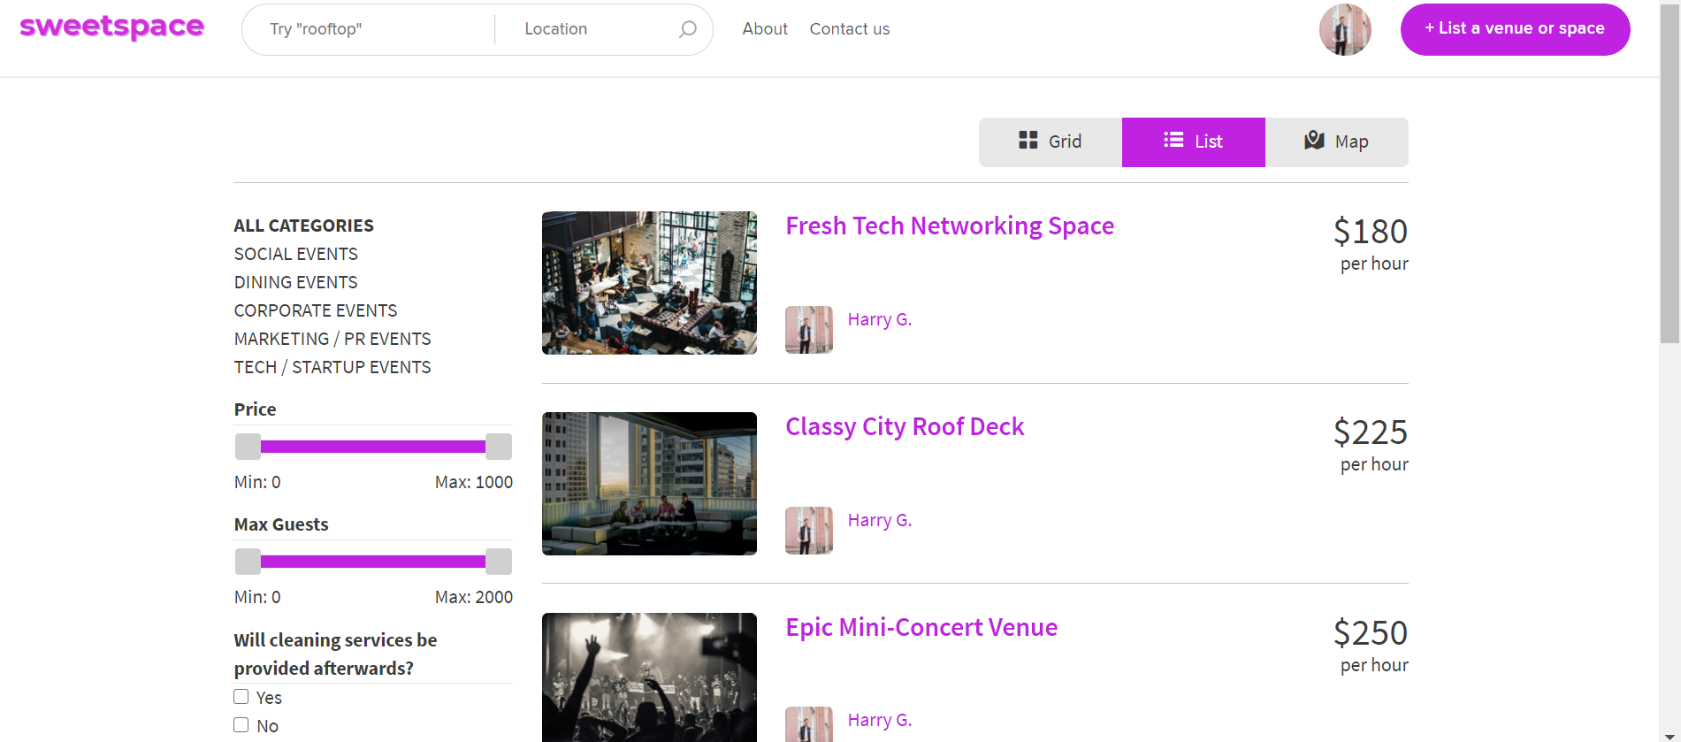The width and height of the screenshot is (1681, 742).
Task: Check the No cleaning services checkbox
Action: click(241, 725)
